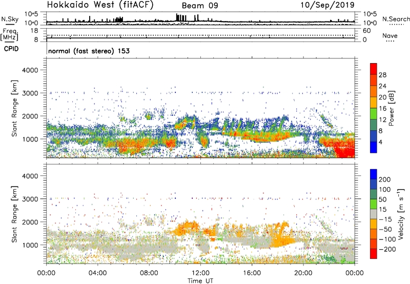Click the red high-power patch near 23:00 UT
410x284 pixels.
344,149
